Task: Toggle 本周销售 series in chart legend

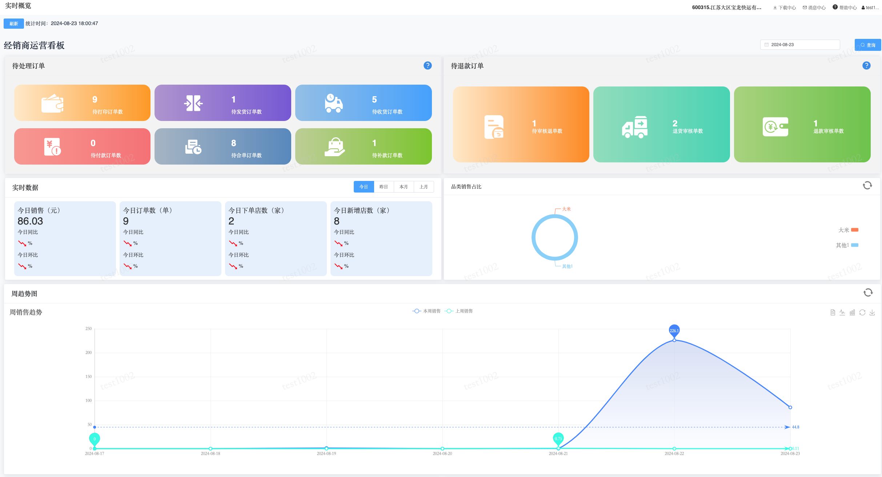Action: pyautogui.click(x=427, y=311)
